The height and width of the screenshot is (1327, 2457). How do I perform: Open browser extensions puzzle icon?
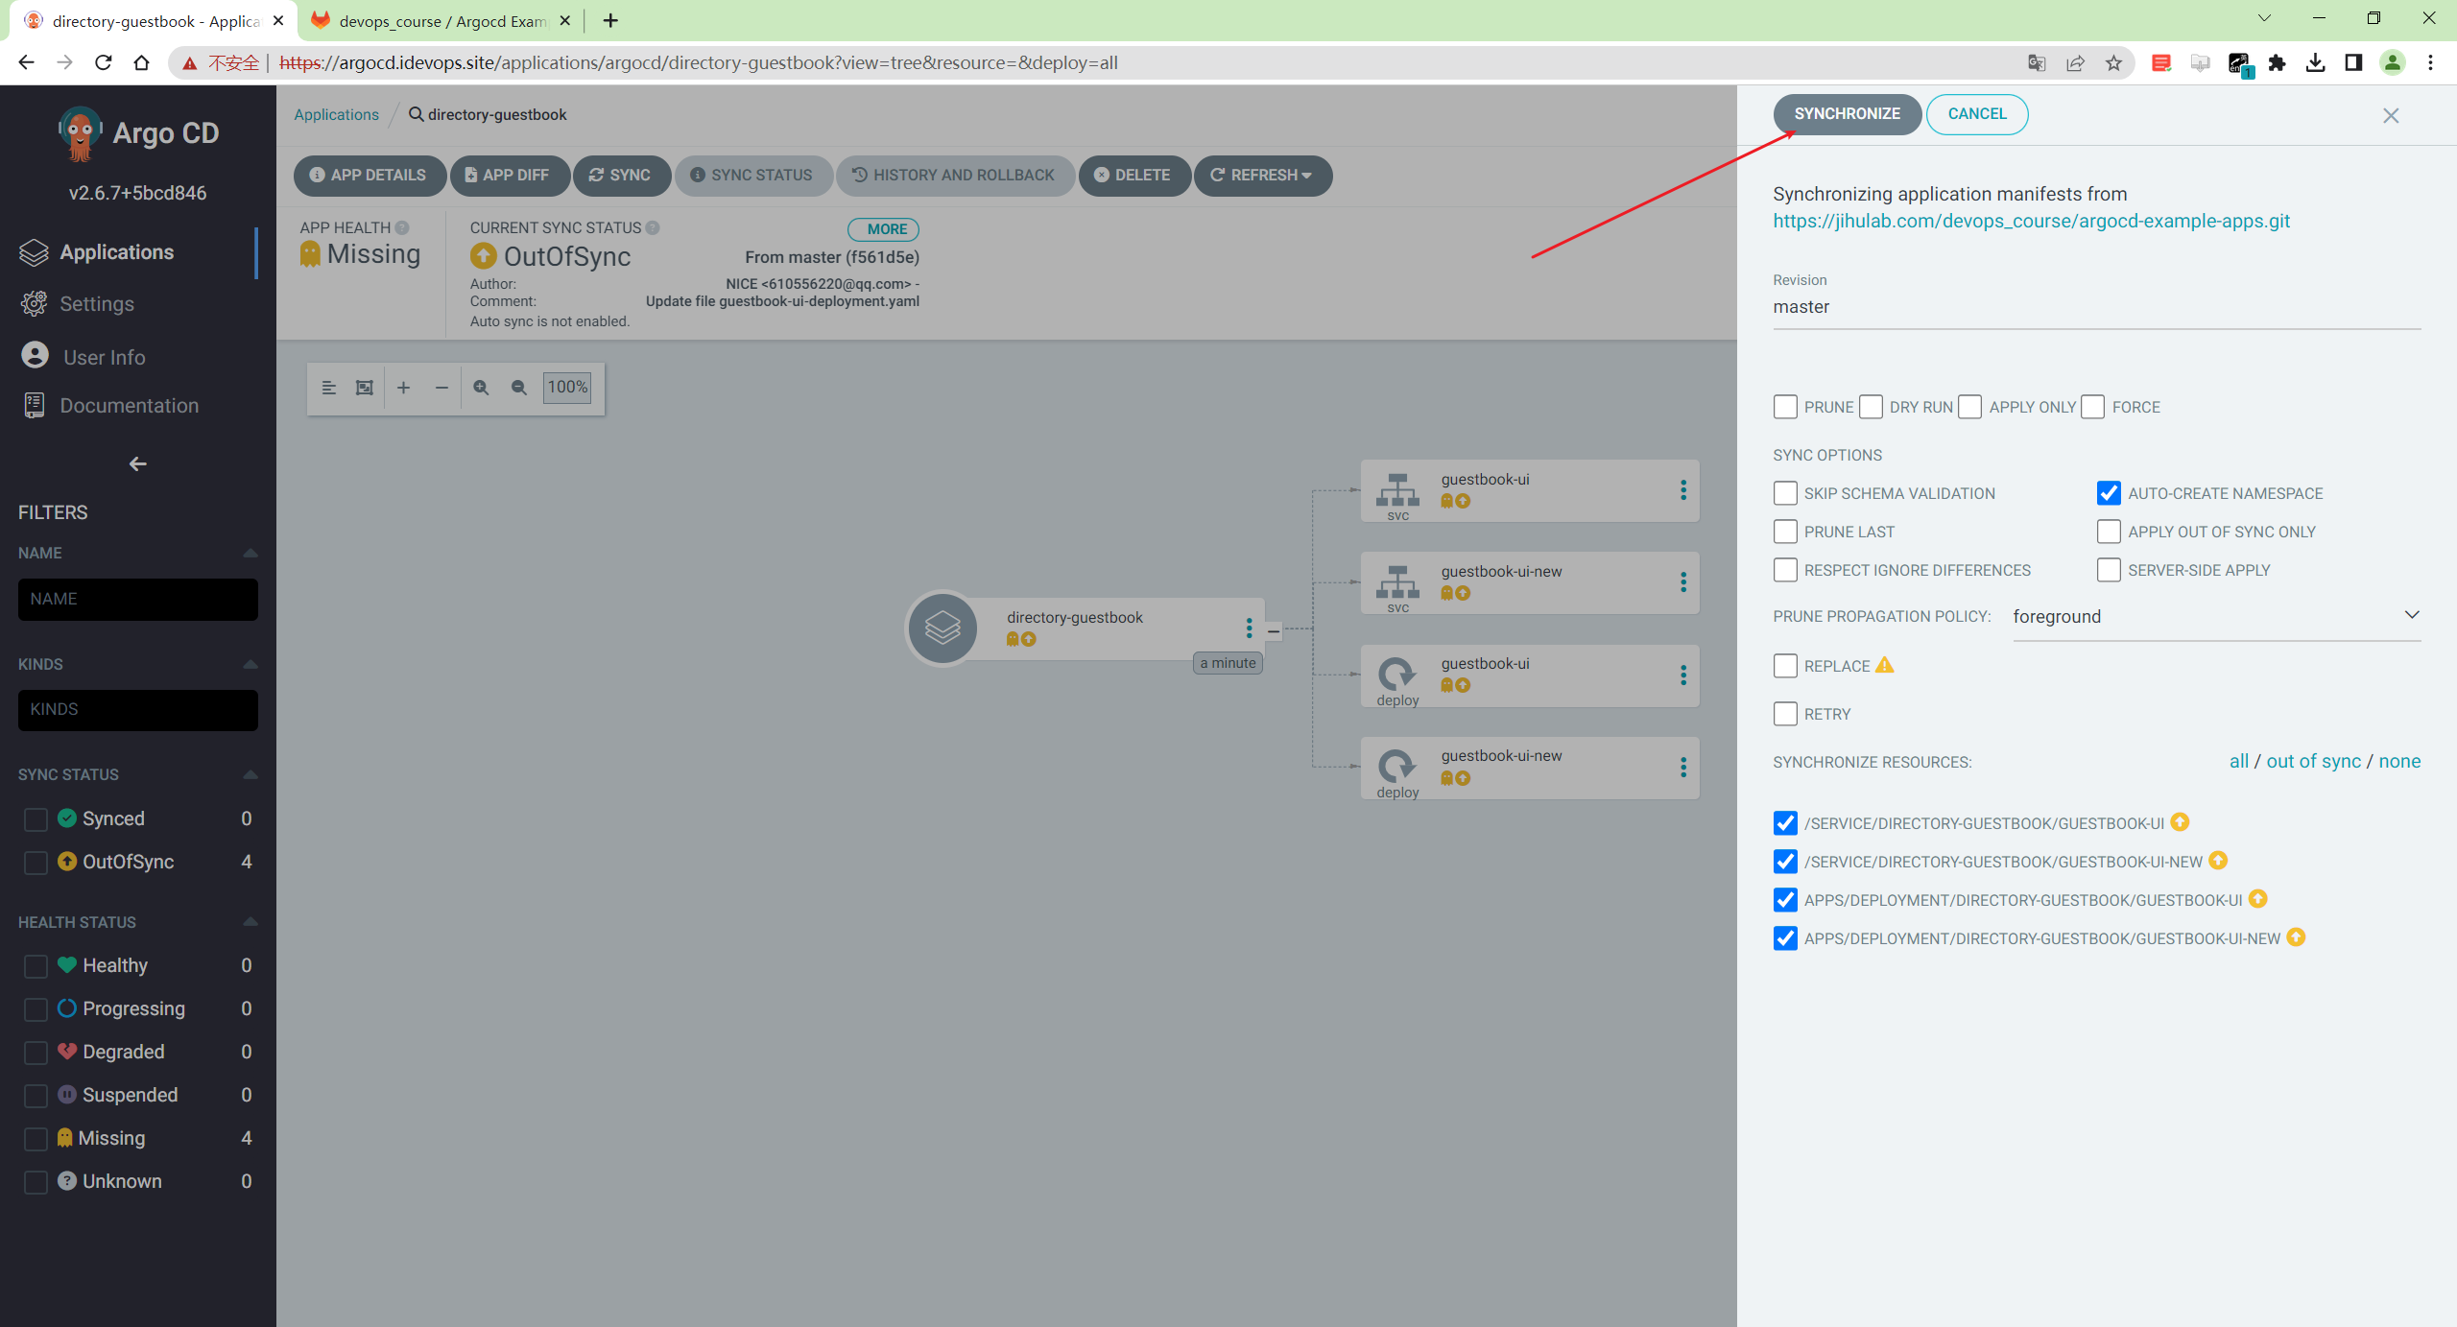tap(2277, 63)
